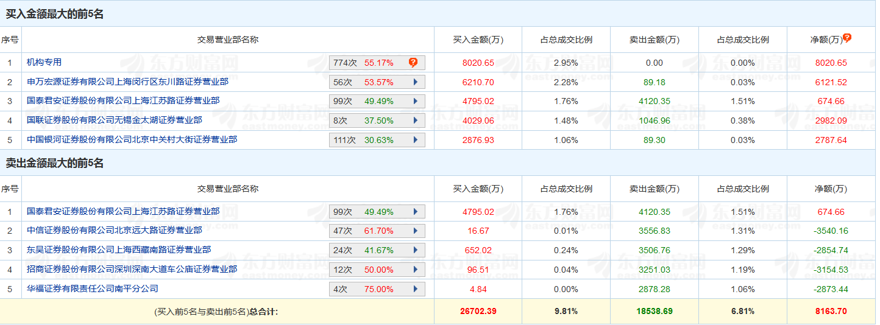880x325 pixels.
Task: Open 申万宏源证券上海闵行区东川路证券营业部 link
Action: [127, 82]
